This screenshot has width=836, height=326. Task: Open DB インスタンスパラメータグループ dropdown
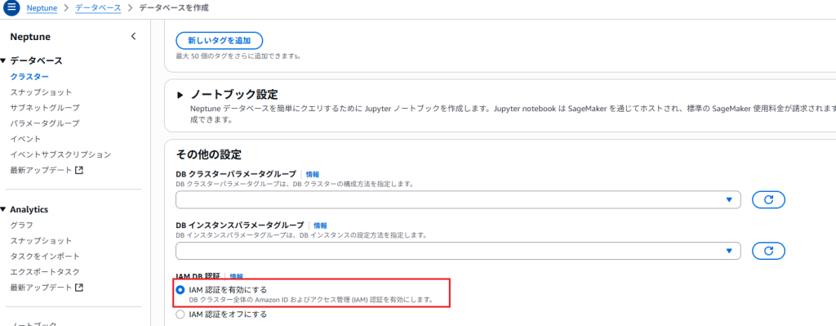tap(458, 251)
